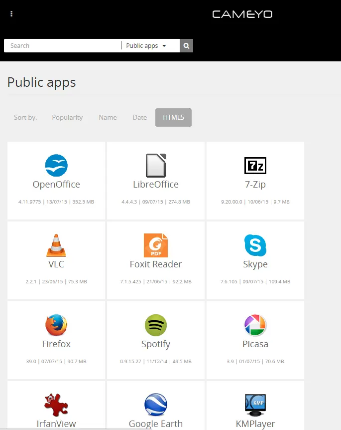341x430 pixels.
Task: Launch Google Earth
Action: 156,405
